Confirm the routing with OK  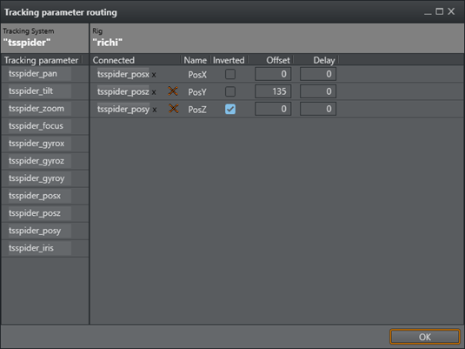(425, 337)
